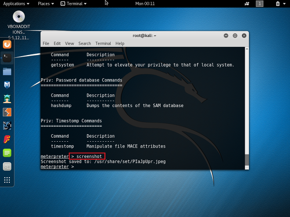Viewport: 290px width, 217px height.
Task: Open workspace indicator 1 in top bar
Action: (259, 3)
